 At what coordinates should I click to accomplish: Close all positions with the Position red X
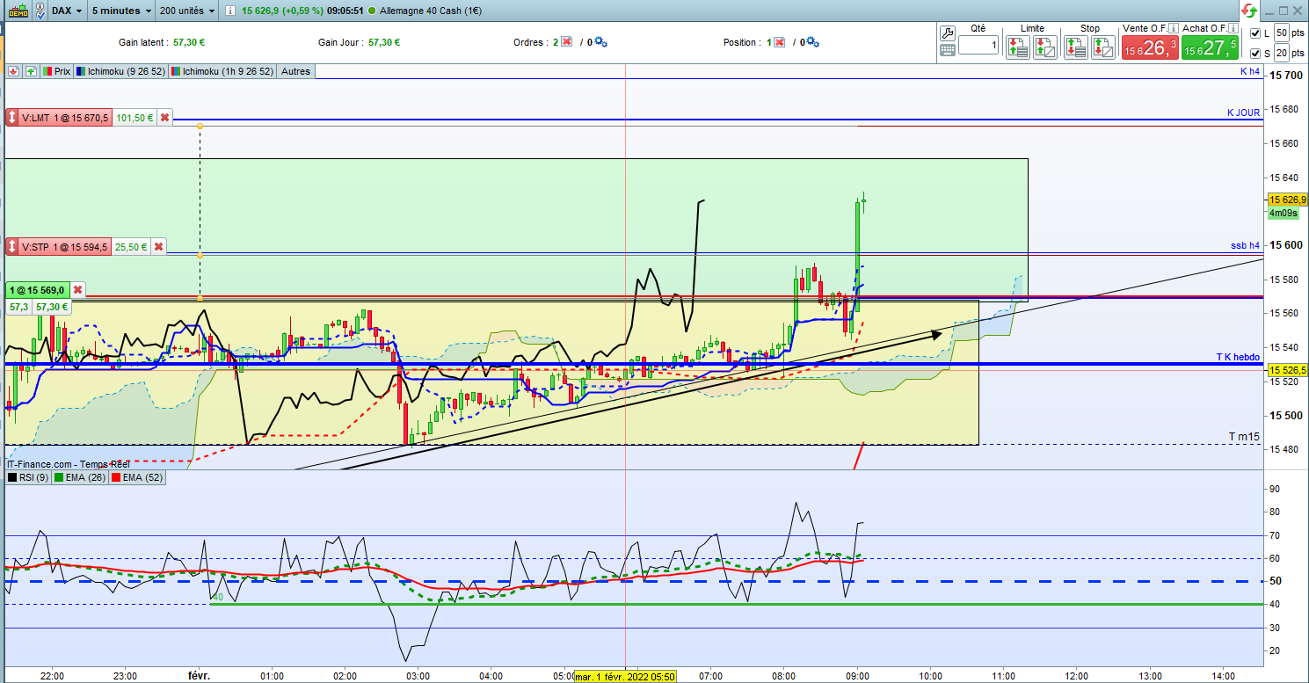779,42
